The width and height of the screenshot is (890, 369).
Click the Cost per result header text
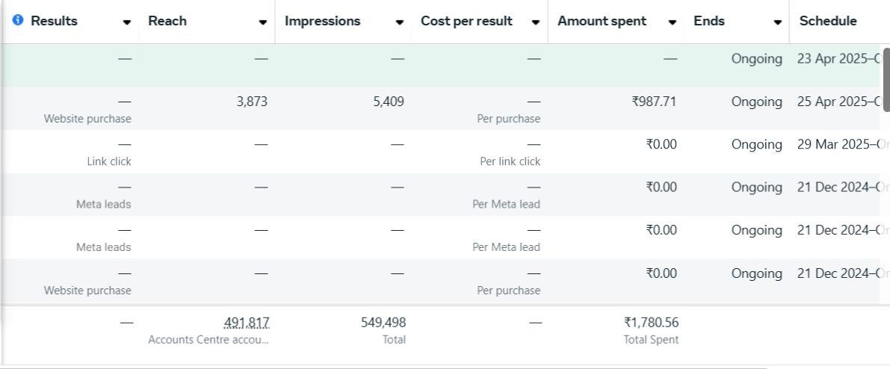(x=466, y=21)
